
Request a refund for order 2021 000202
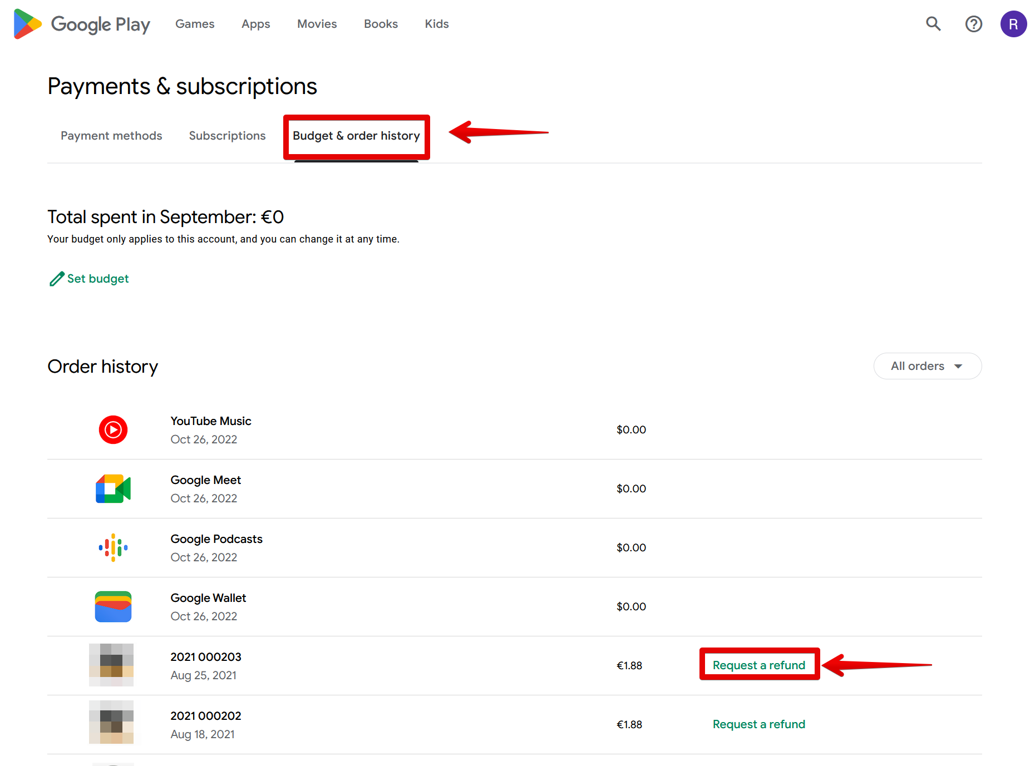point(758,724)
